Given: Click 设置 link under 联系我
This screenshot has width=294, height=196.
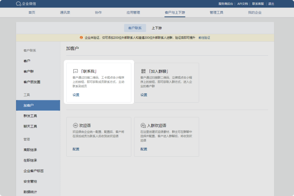Looking at the screenshot, I should (x=76, y=95).
